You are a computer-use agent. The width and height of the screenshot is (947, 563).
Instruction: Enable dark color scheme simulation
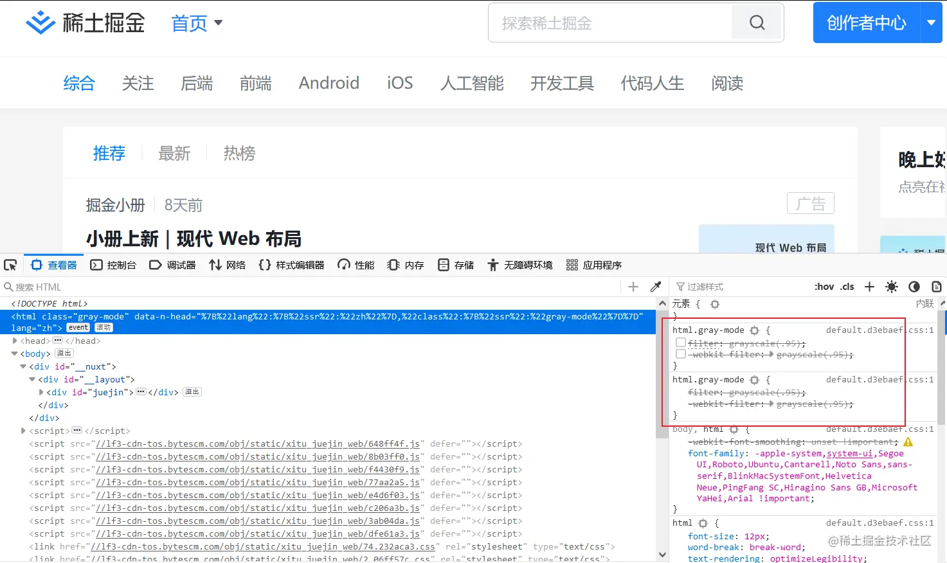tap(914, 287)
